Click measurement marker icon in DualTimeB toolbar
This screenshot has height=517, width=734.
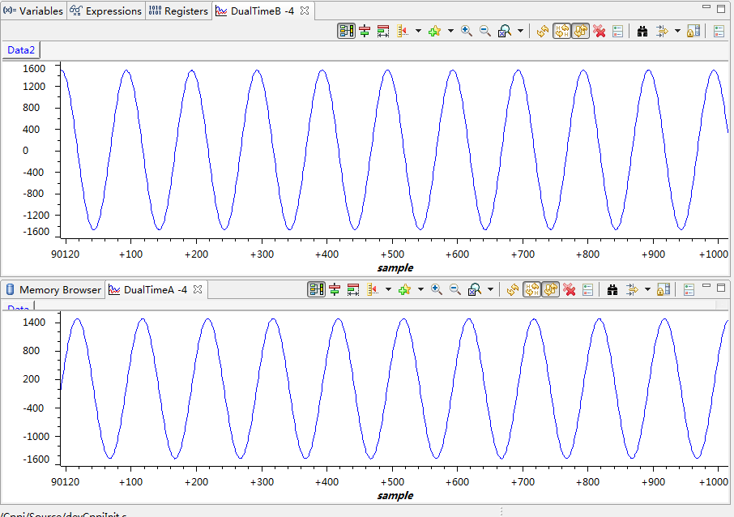(383, 32)
